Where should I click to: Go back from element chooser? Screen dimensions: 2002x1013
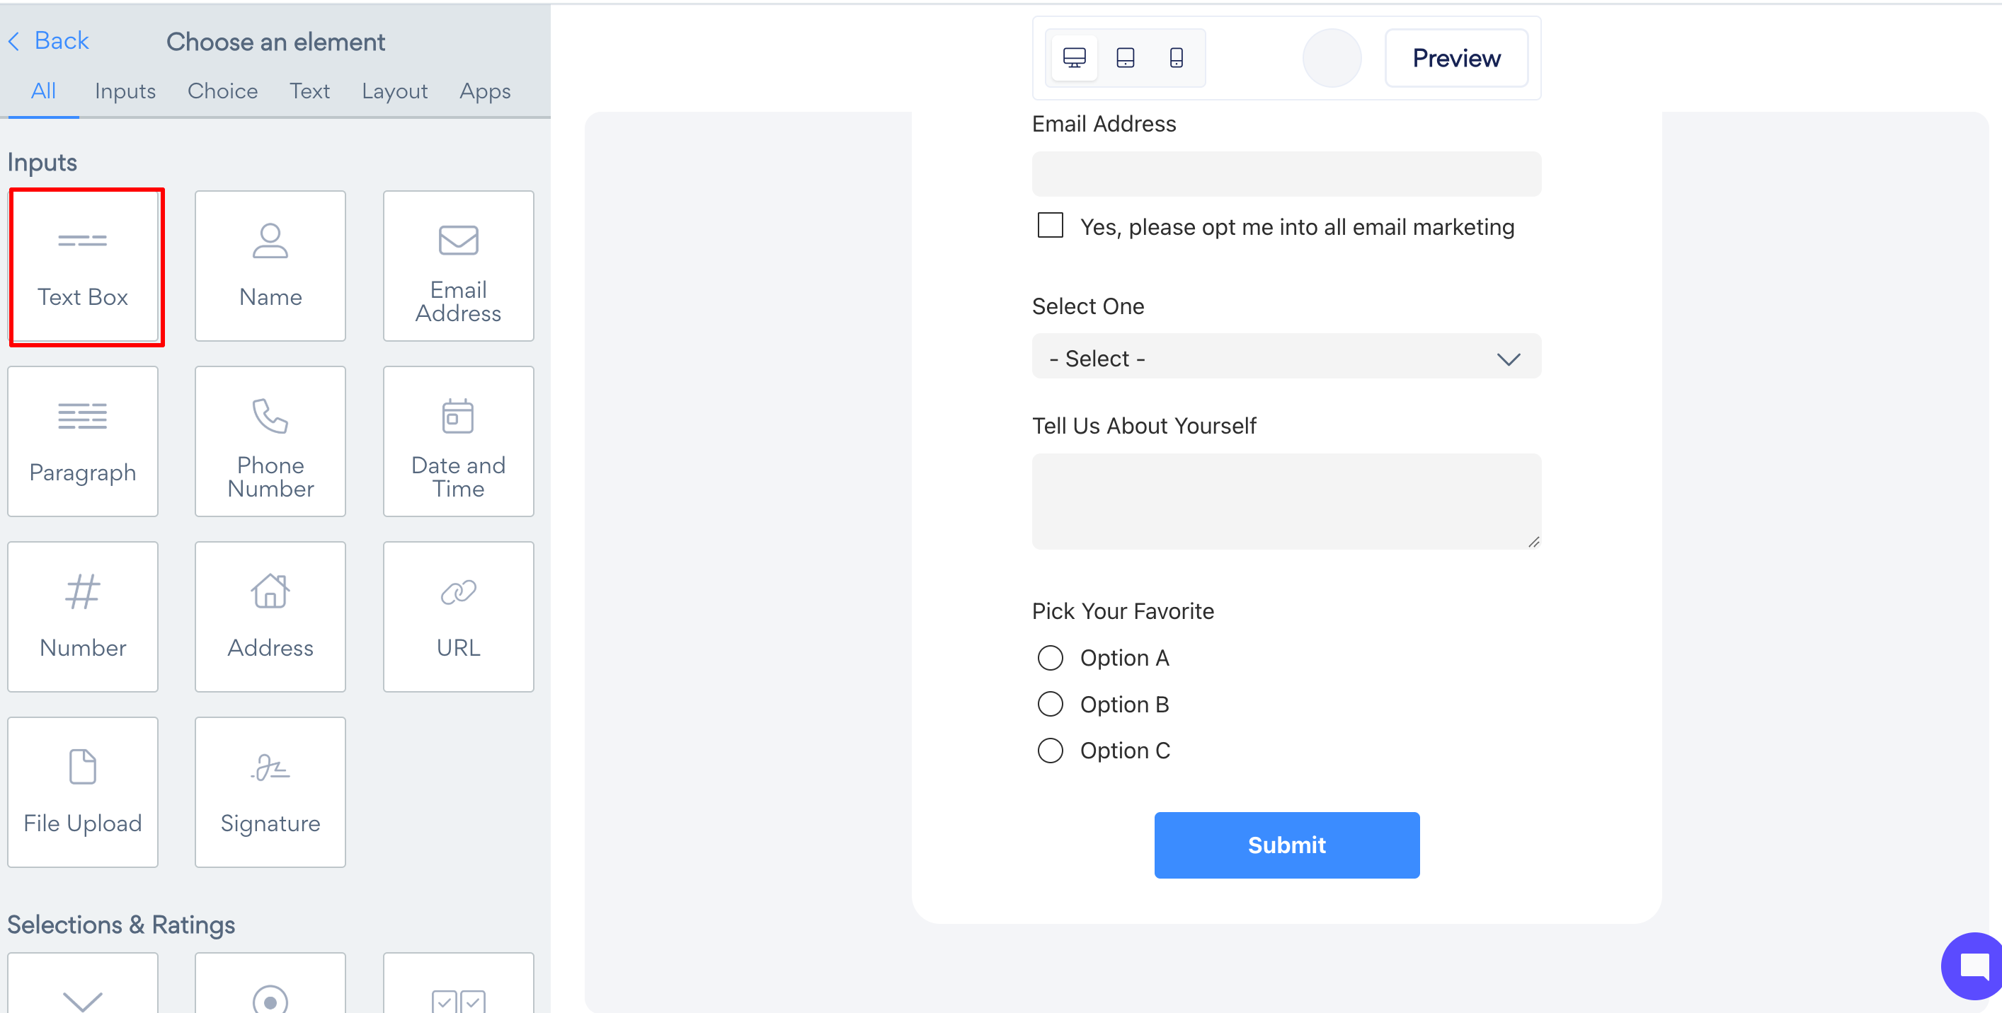pyautogui.click(x=49, y=40)
